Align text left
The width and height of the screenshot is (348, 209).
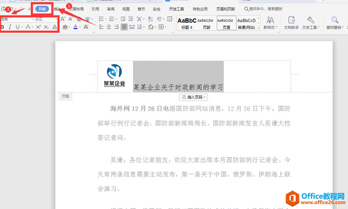coord(101,27)
